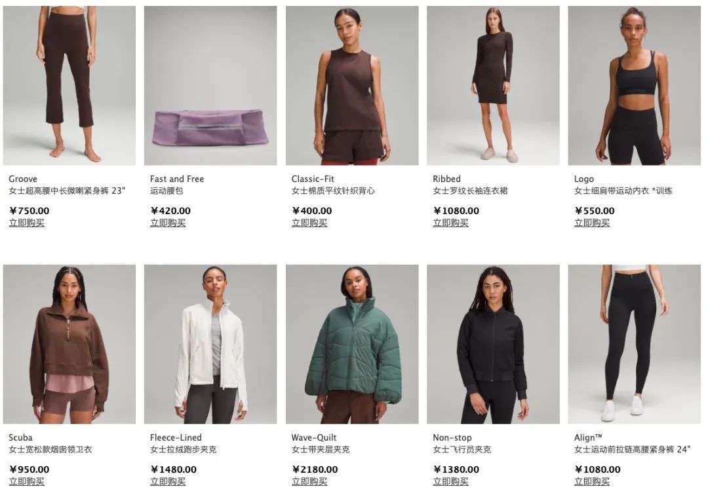
Task: View the Ribbed long-sleeve dress photo
Action: tap(493, 85)
